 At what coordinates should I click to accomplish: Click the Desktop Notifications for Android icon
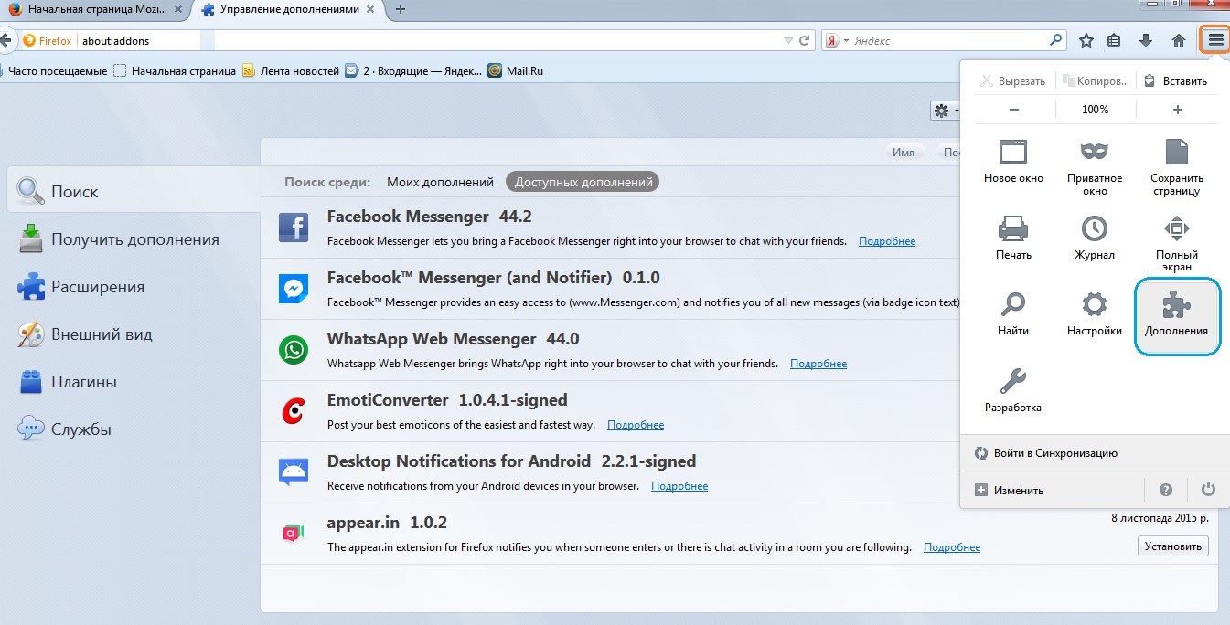pos(294,472)
